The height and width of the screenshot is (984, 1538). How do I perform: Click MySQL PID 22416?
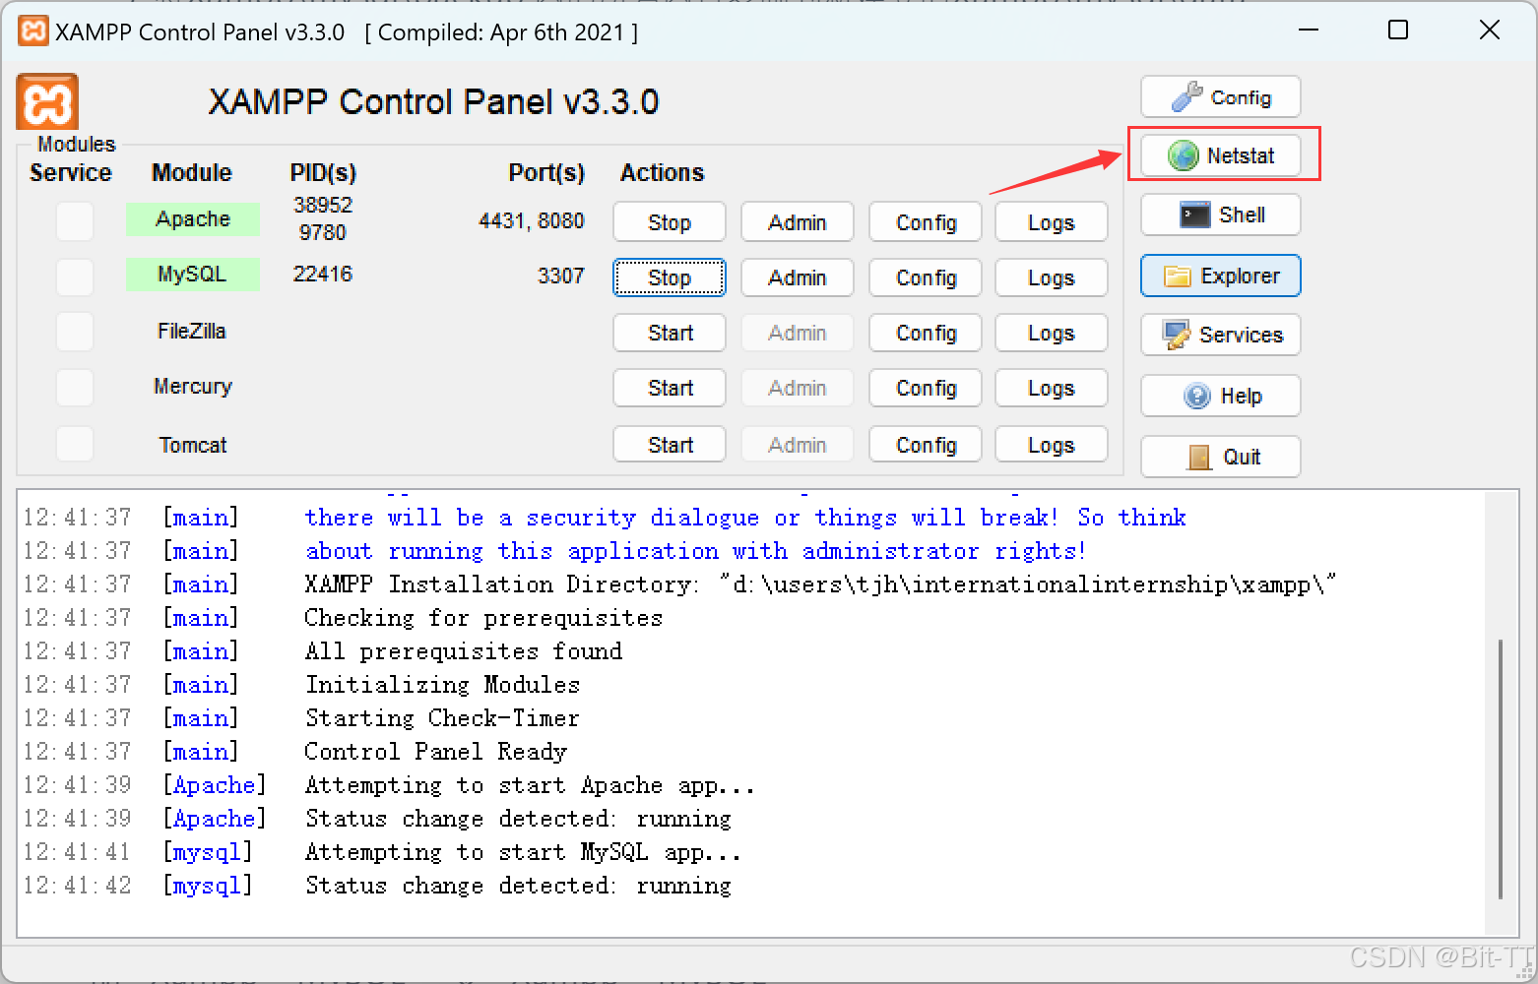323,274
